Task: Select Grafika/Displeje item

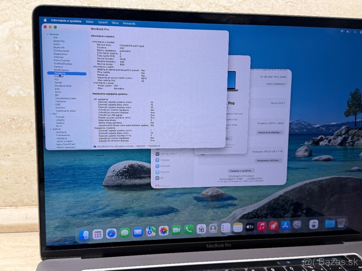Action: (x=63, y=64)
